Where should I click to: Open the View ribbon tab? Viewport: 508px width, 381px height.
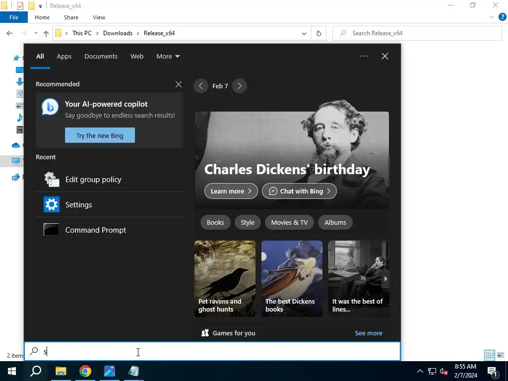(99, 17)
